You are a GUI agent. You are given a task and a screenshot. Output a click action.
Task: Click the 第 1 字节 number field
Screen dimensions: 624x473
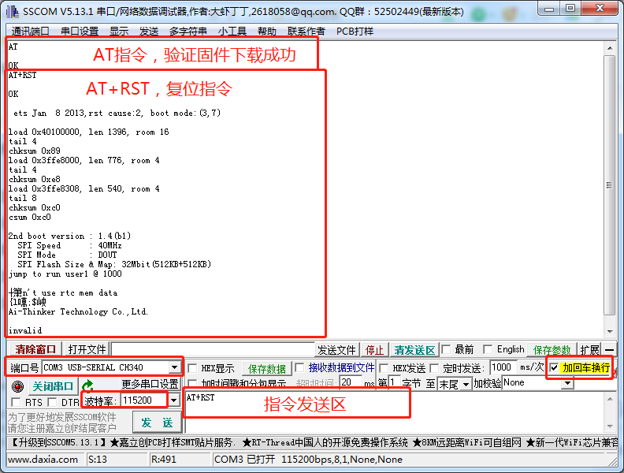(395, 382)
